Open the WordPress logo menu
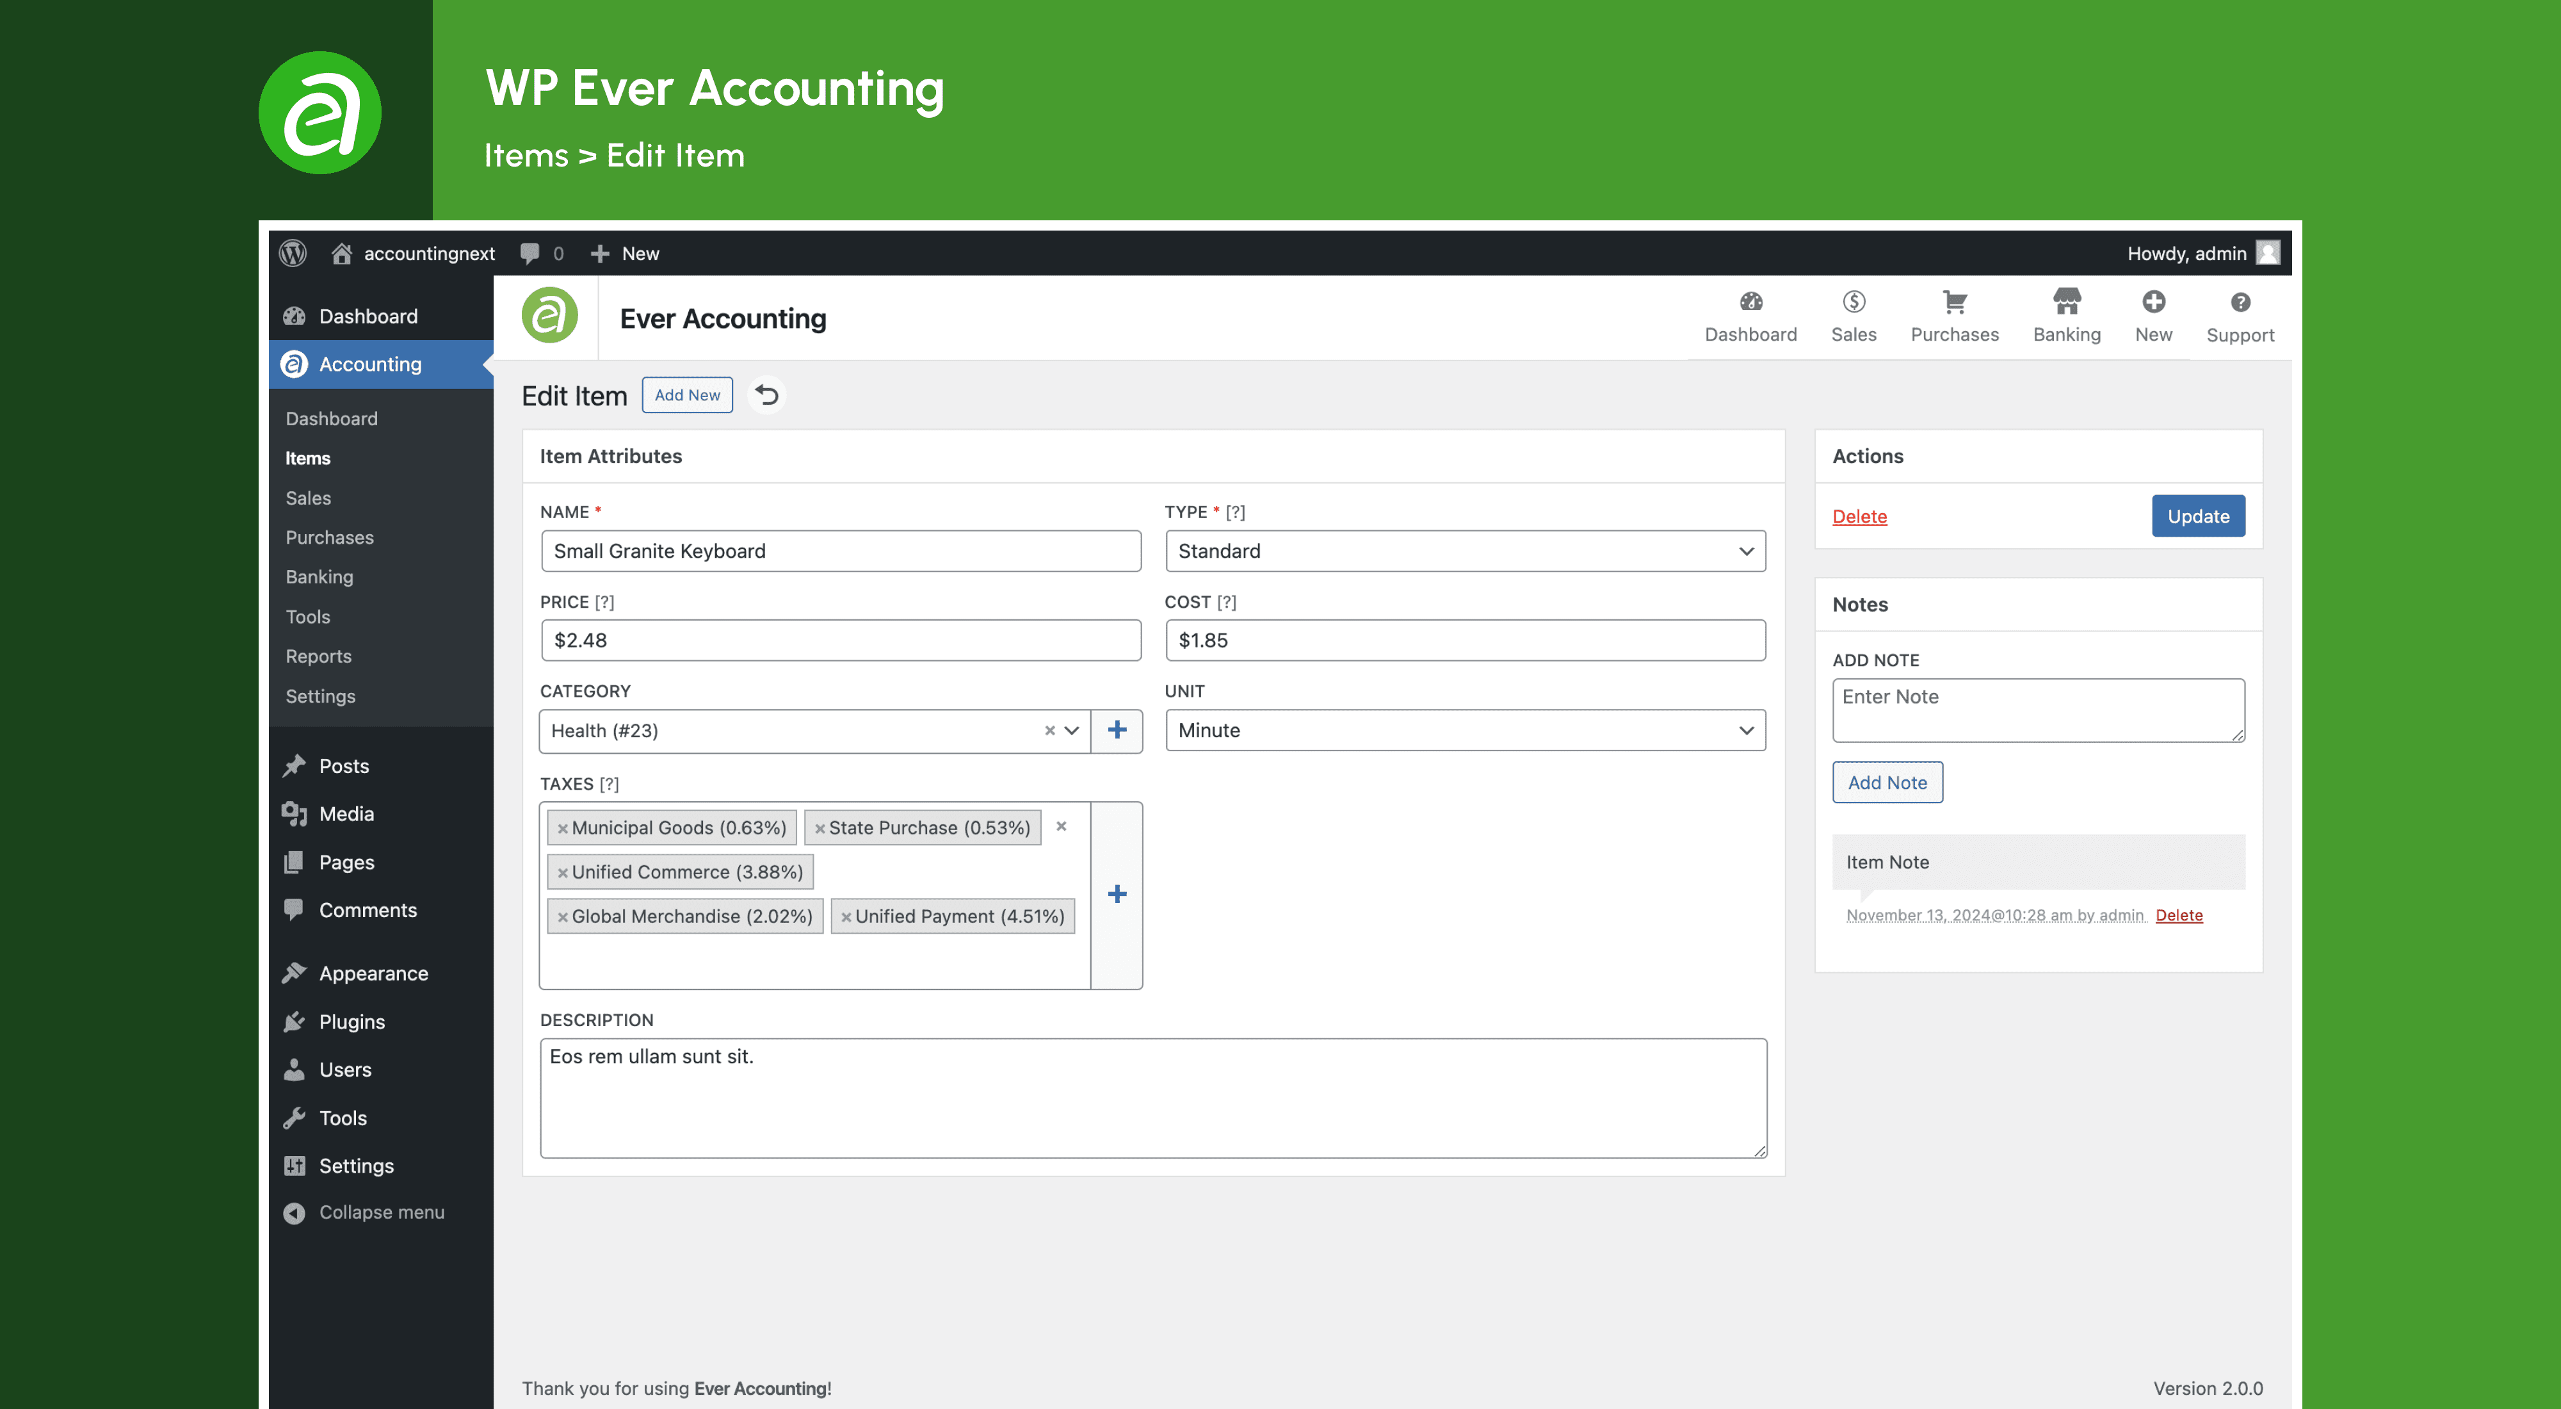Viewport: 2561px width, 1409px height. coord(293,254)
